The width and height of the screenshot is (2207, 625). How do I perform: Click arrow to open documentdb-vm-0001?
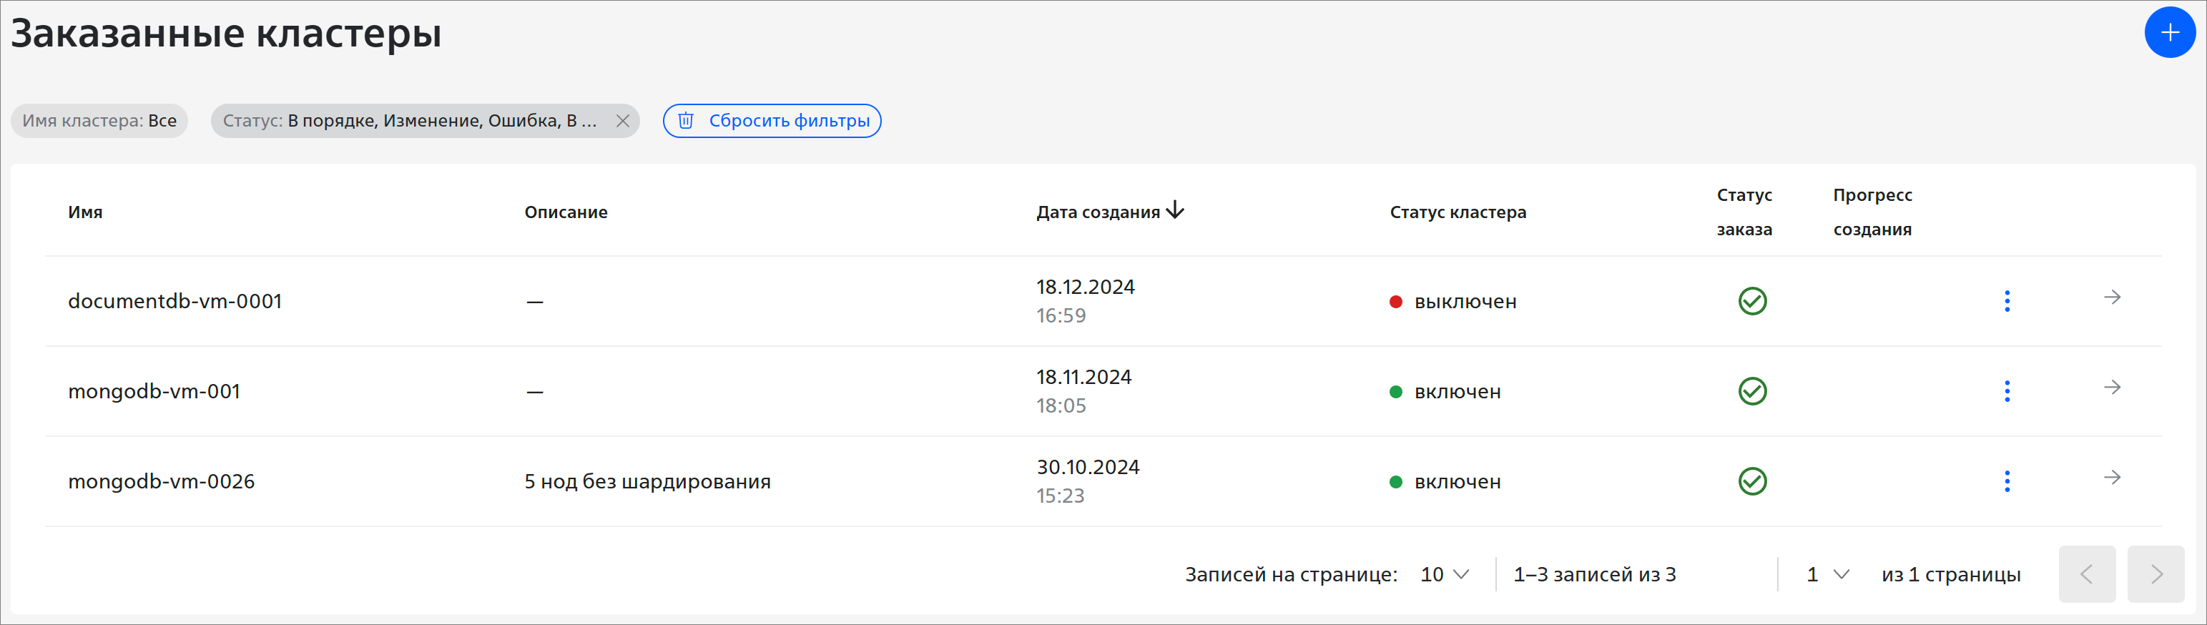click(x=2113, y=297)
